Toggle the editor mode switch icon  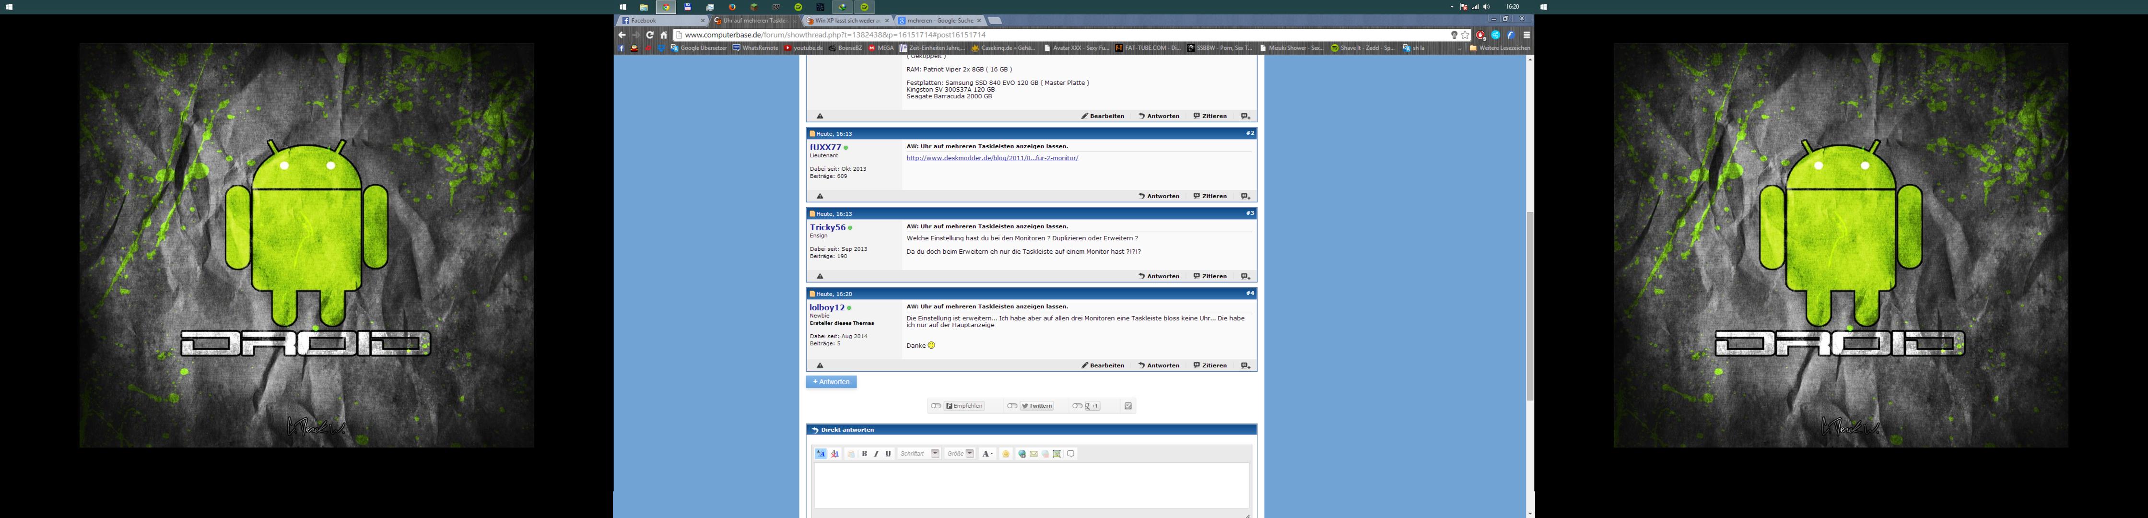(x=821, y=454)
